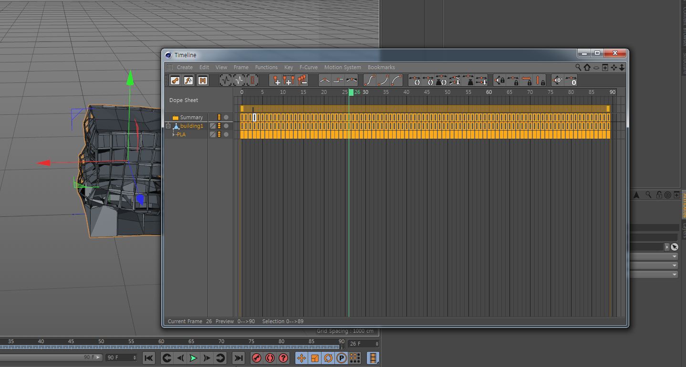Open the Timeline new panel plus icon
This screenshot has width=686, height=367.
[x=605, y=67]
